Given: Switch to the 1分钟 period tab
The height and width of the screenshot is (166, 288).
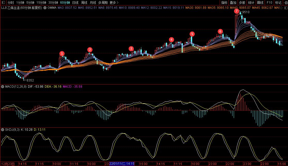Looking at the screenshot, I should [20, 3].
